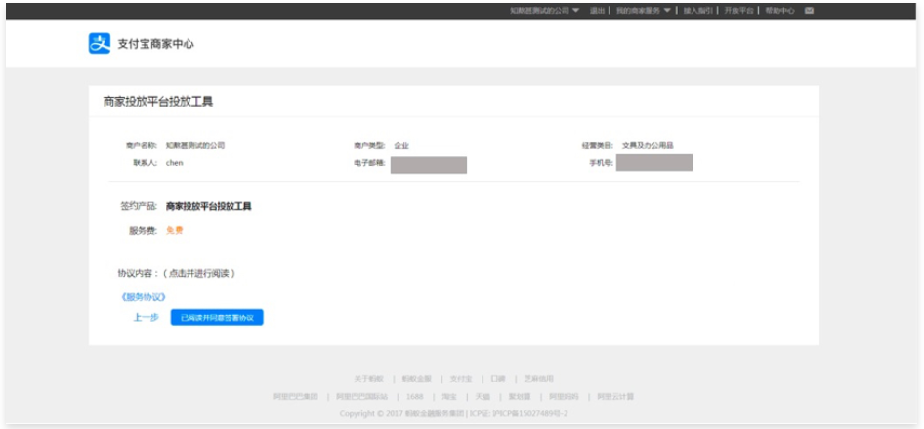
Task: Open 接入指引 in the top bar
Action: [x=697, y=11]
